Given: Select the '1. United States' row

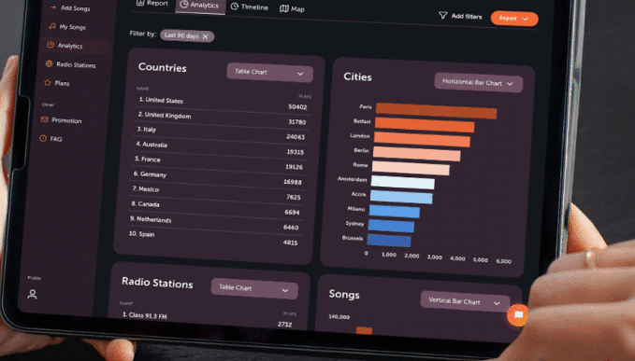Looking at the screenshot, I should [x=222, y=103].
